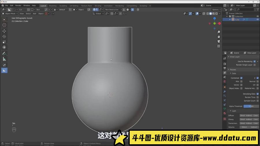Open shading options dropdown arrow
The width and height of the screenshot is (260, 146).
(220, 14)
